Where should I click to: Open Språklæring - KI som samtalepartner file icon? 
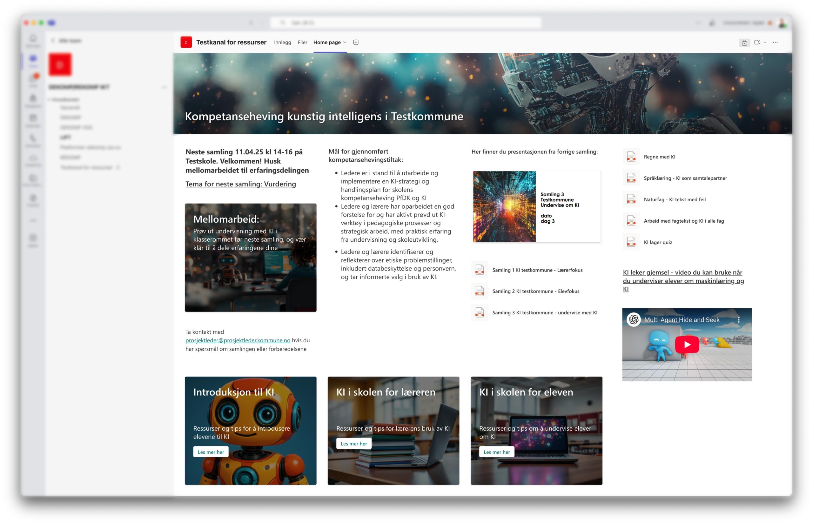[x=631, y=178]
